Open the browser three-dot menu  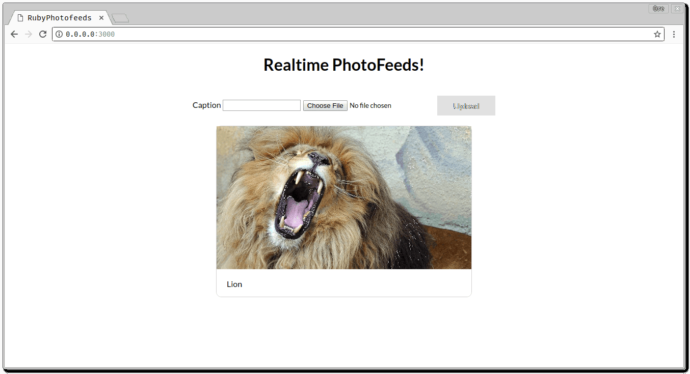point(674,34)
